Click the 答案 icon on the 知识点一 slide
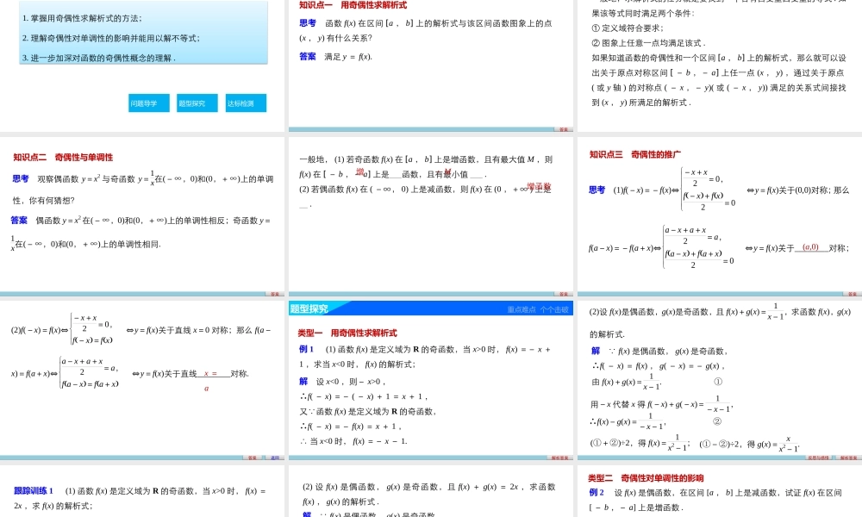The height and width of the screenshot is (517, 862). tap(563, 128)
